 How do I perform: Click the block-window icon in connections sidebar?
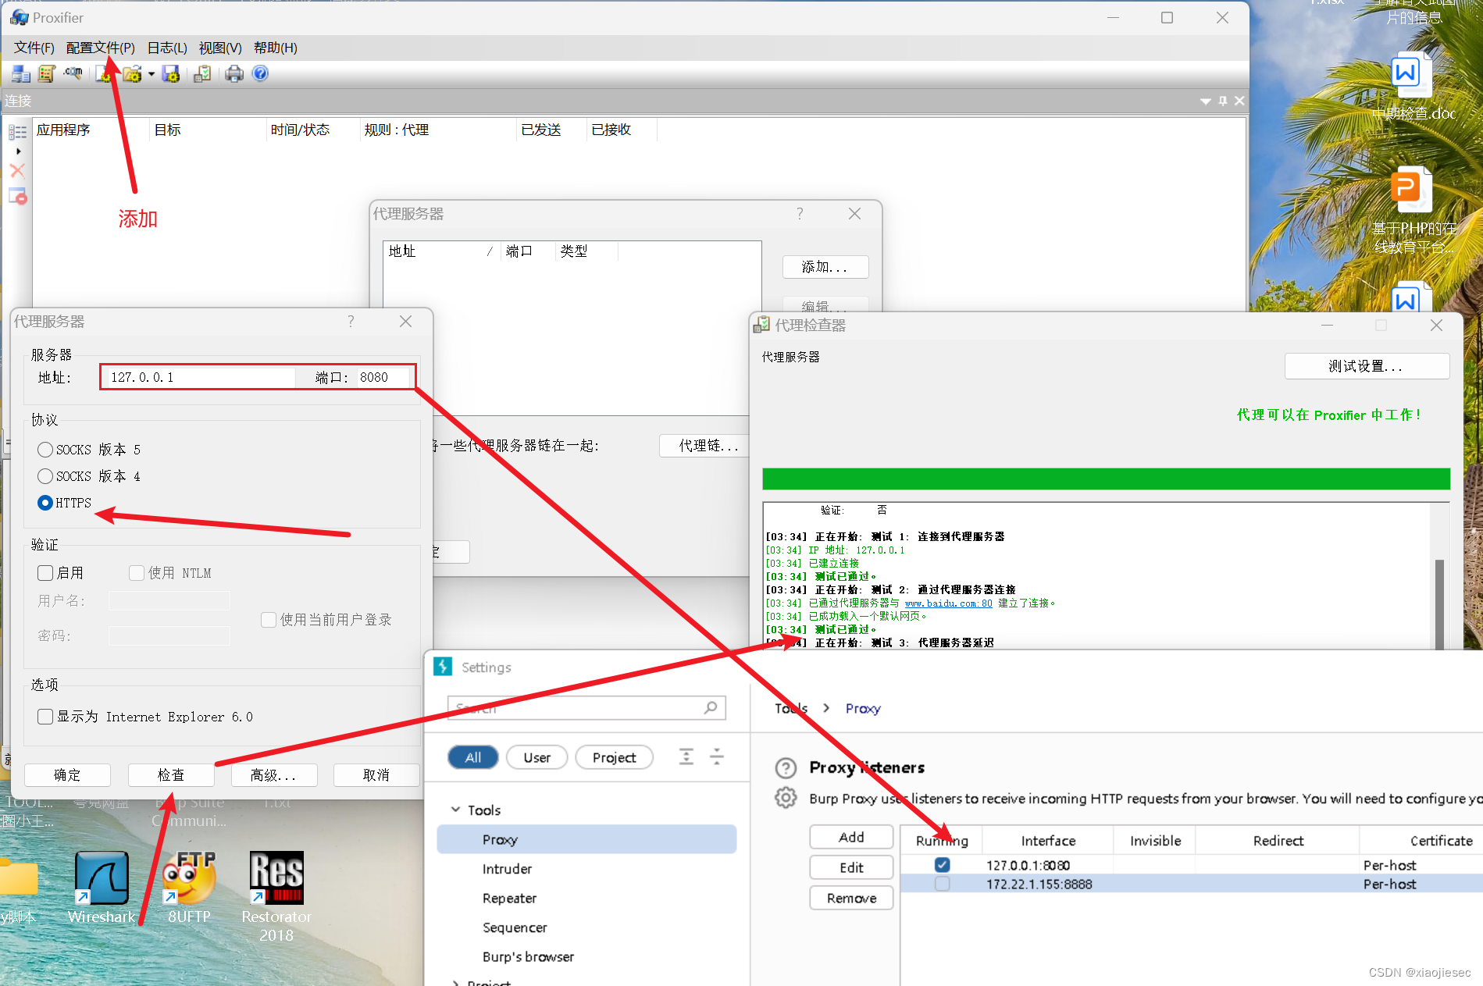pos(17,196)
